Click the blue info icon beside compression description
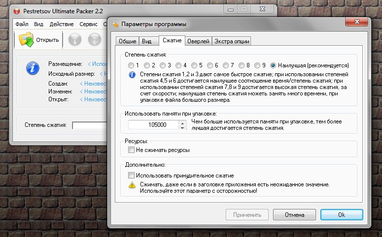Image resolution: width=382 pixels, height=237 pixels. point(132,75)
